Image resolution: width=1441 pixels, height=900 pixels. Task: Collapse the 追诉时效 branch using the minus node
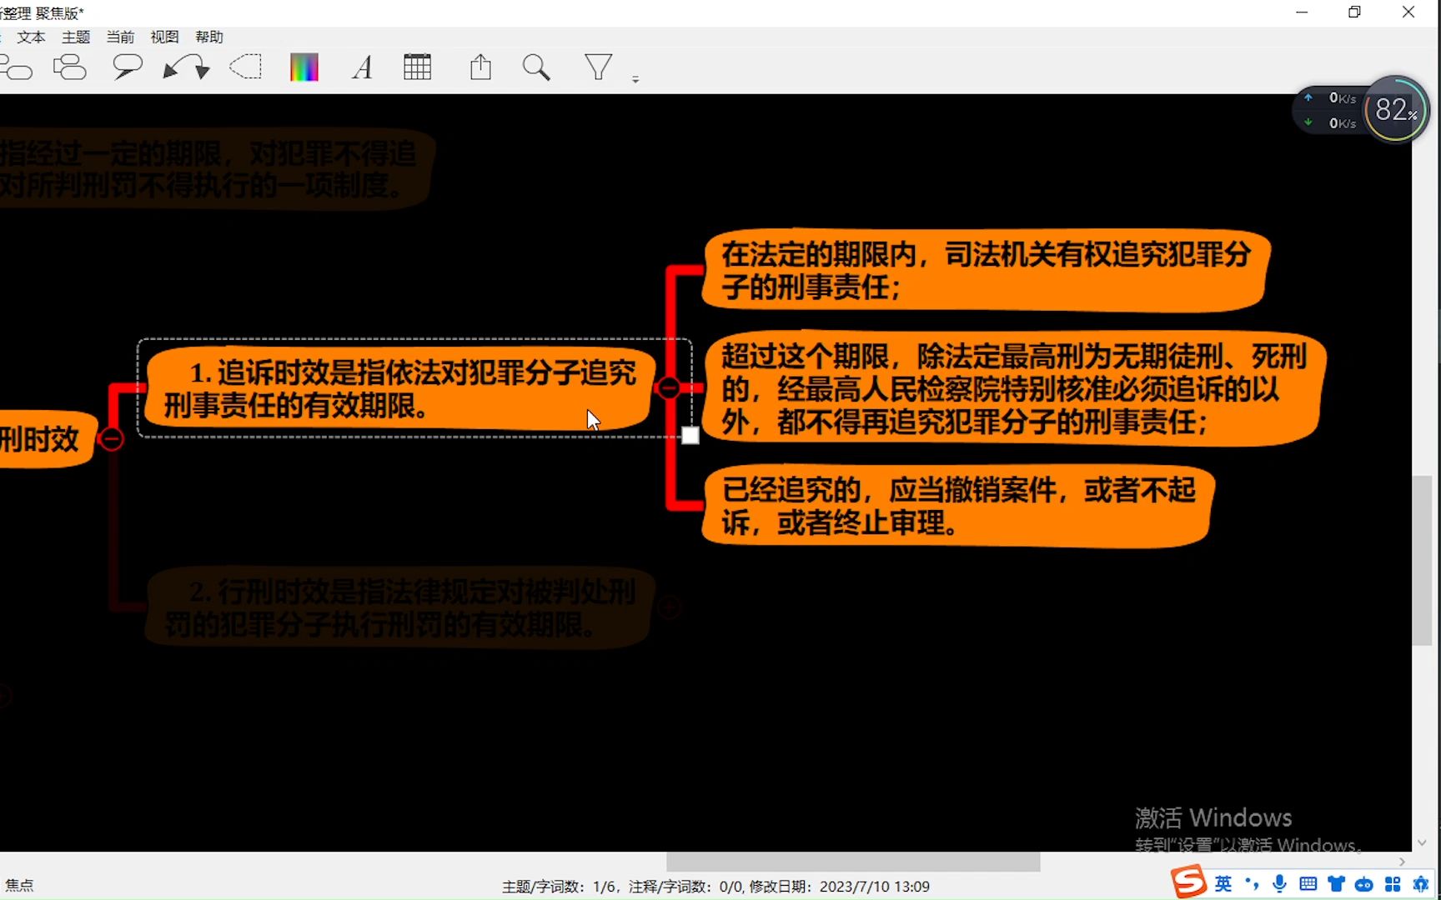click(669, 387)
